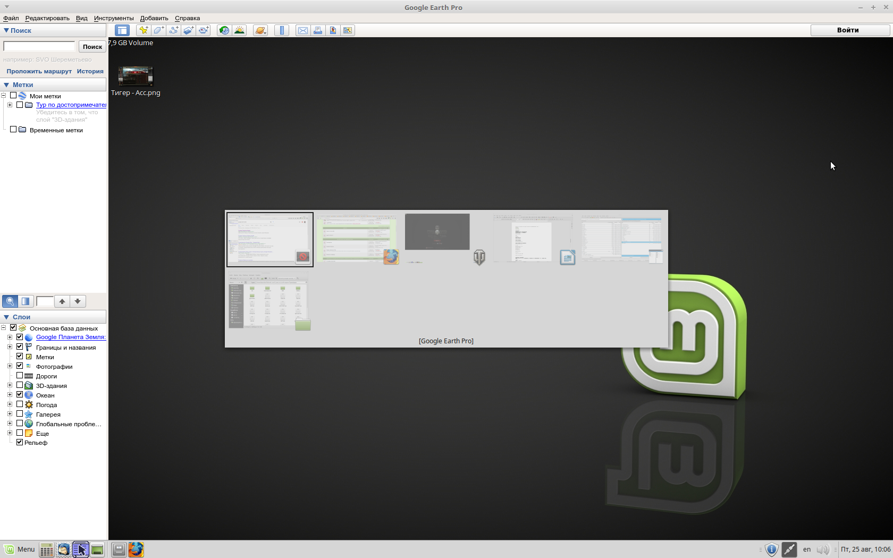893x558 pixels.
Task: Add an image overlay from the toolbar
Action: [x=188, y=30]
